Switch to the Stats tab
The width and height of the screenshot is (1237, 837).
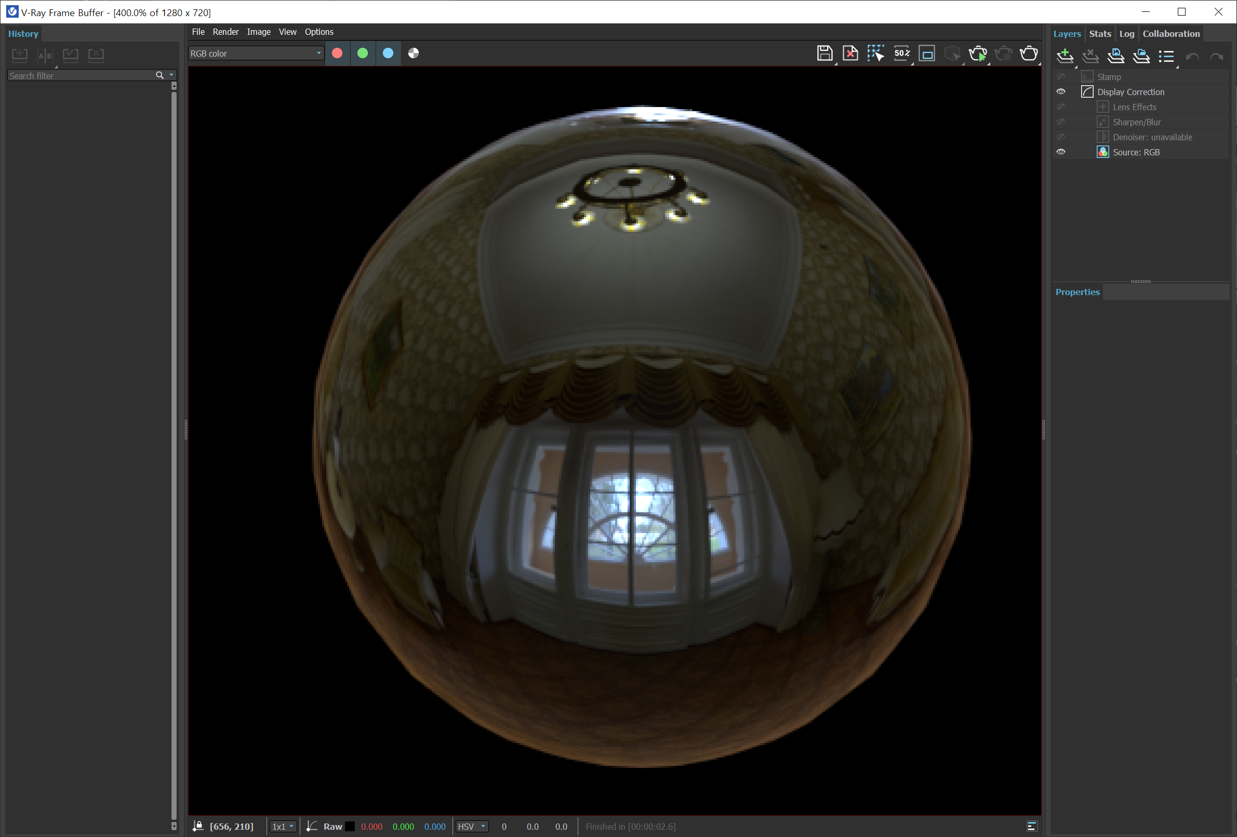1100,34
